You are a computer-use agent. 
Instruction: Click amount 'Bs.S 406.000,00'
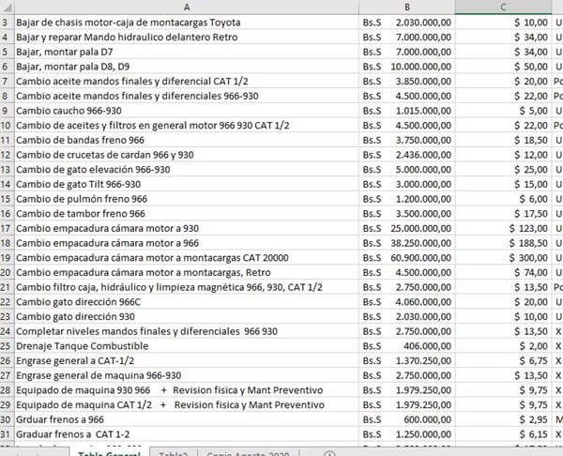pyautogui.click(x=407, y=346)
